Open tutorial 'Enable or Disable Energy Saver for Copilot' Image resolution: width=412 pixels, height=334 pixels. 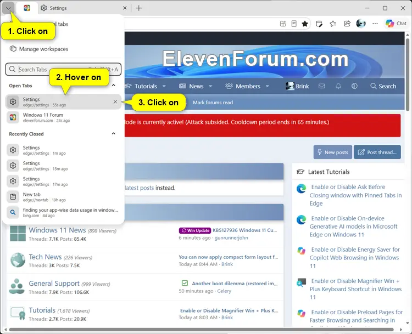355,258
